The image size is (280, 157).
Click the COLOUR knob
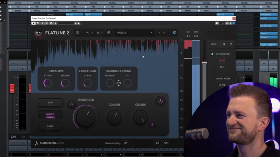tap(114, 117)
